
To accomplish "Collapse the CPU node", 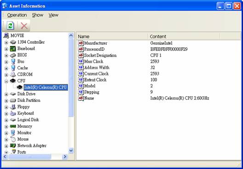I will 6,82.
